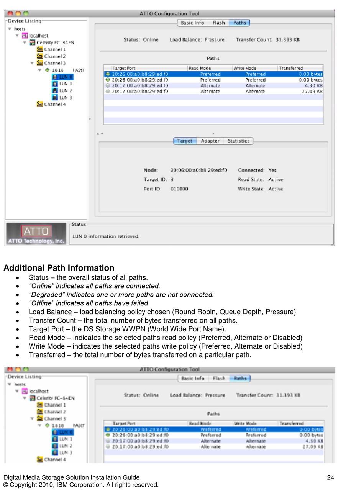Collapse the localhost node in lower ATTO window

pos(17,391)
